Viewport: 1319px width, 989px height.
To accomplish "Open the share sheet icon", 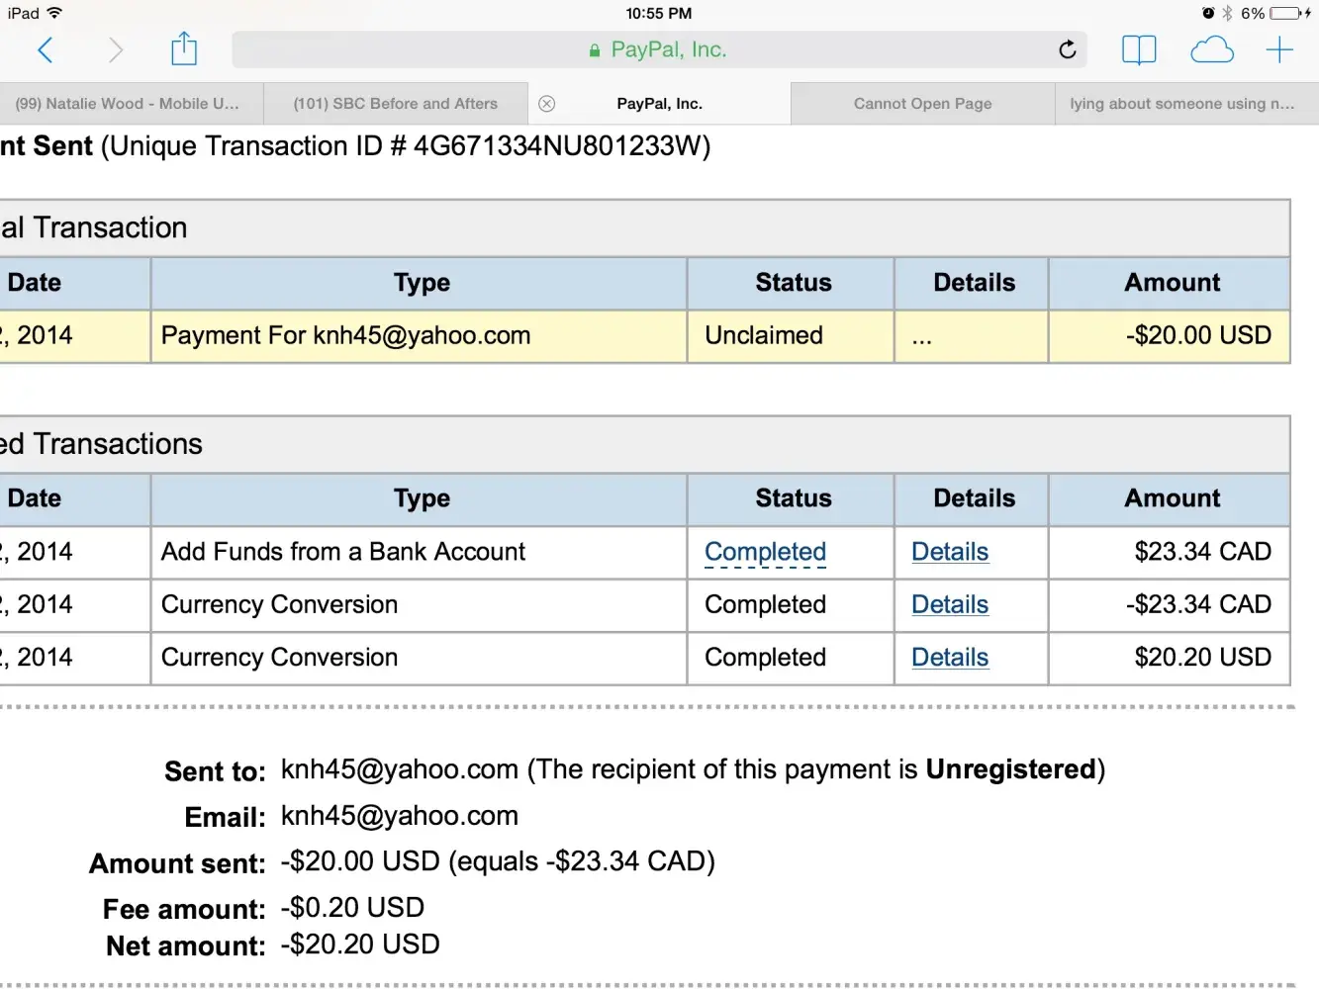I will coord(184,48).
